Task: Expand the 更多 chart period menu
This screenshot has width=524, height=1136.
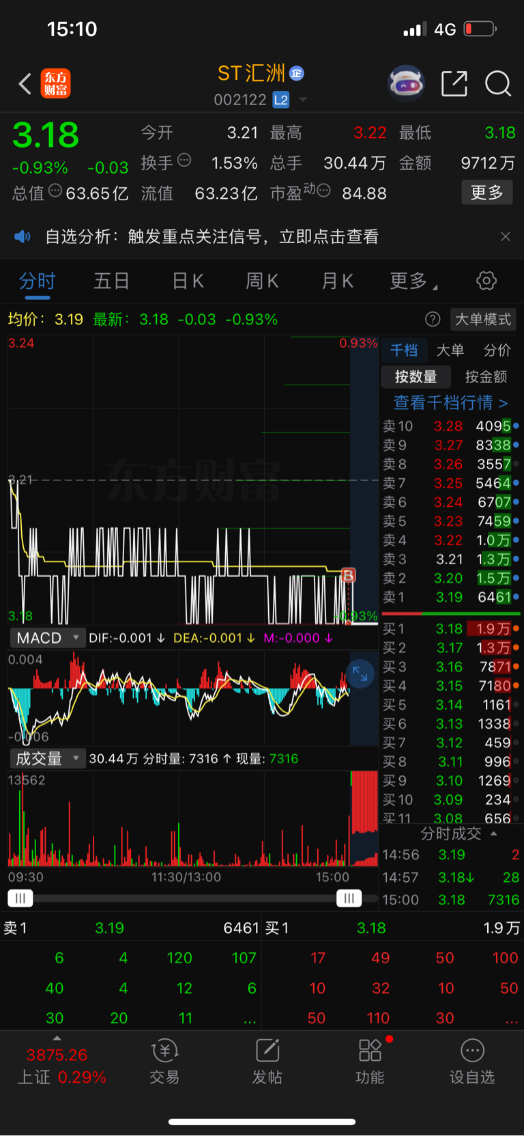Action: click(413, 281)
